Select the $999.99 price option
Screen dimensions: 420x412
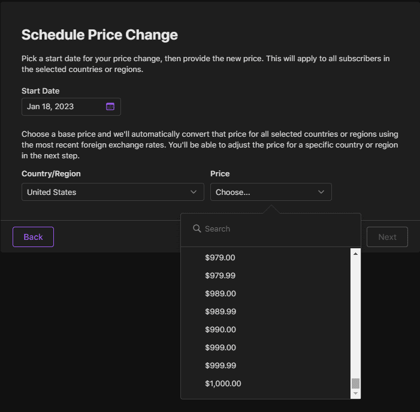[265, 365]
